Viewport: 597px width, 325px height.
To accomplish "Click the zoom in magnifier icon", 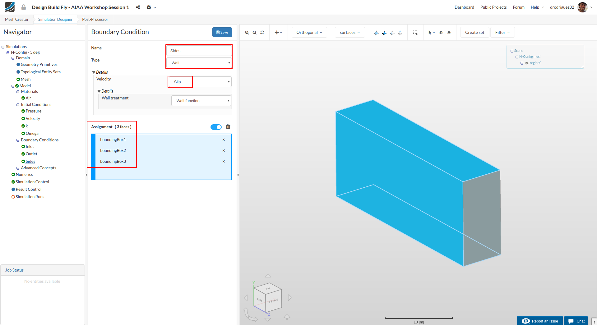I will click(x=247, y=33).
